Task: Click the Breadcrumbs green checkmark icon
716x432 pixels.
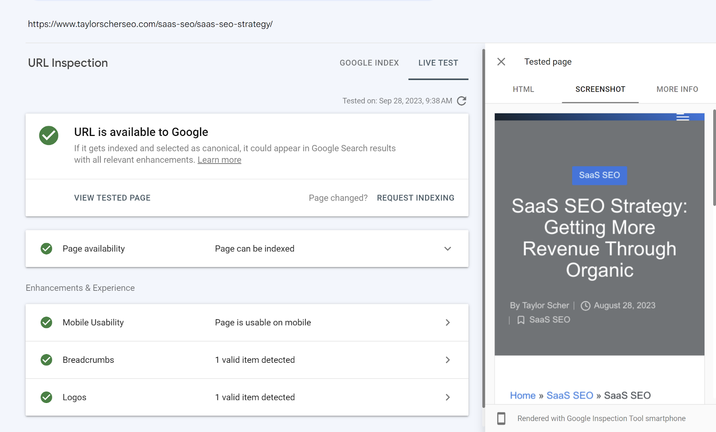Action: coord(47,360)
